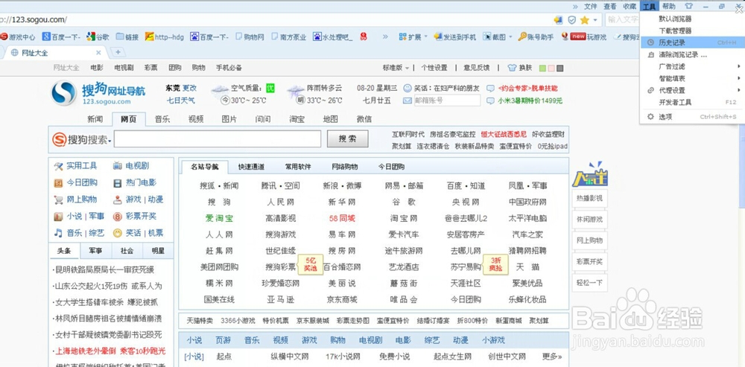This screenshot has width=745, height=367.
Task: Open the 热门电影 sidebar category
Action: point(135,182)
